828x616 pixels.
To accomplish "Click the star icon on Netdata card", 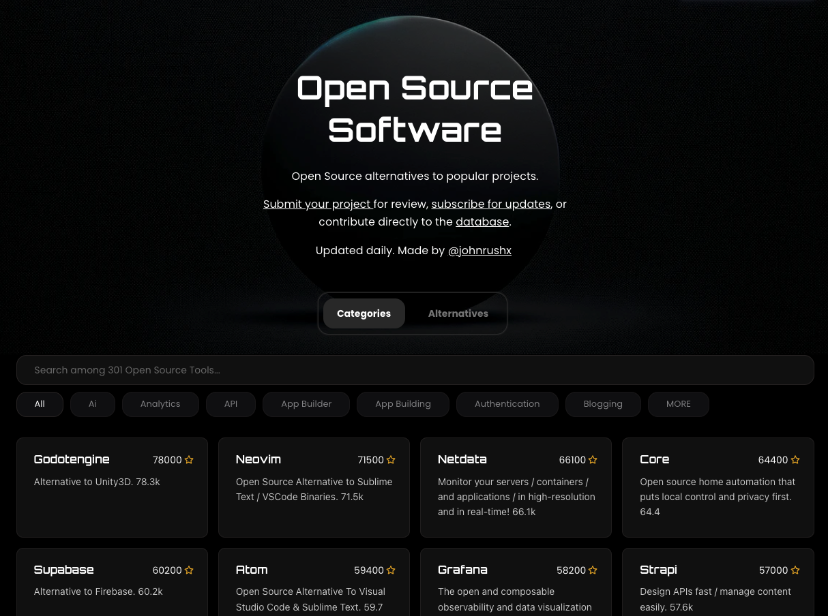I will [x=593, y=460].
